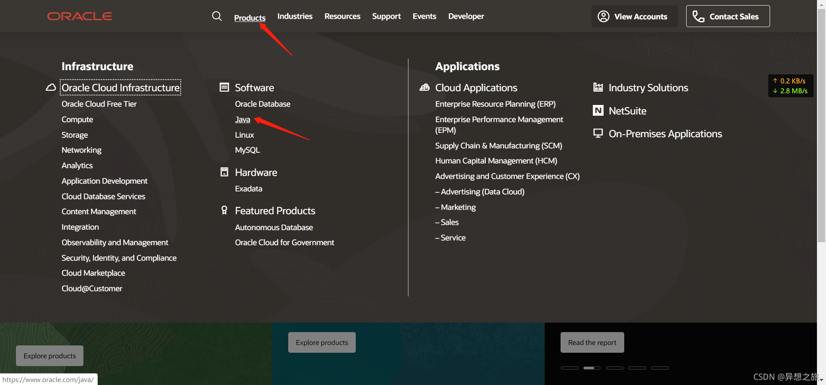This screenshot has height=385, width=826.
Task: Click the On-Premises Applications monitor icon
Action: pyautogui.click(x=598, y=133)
